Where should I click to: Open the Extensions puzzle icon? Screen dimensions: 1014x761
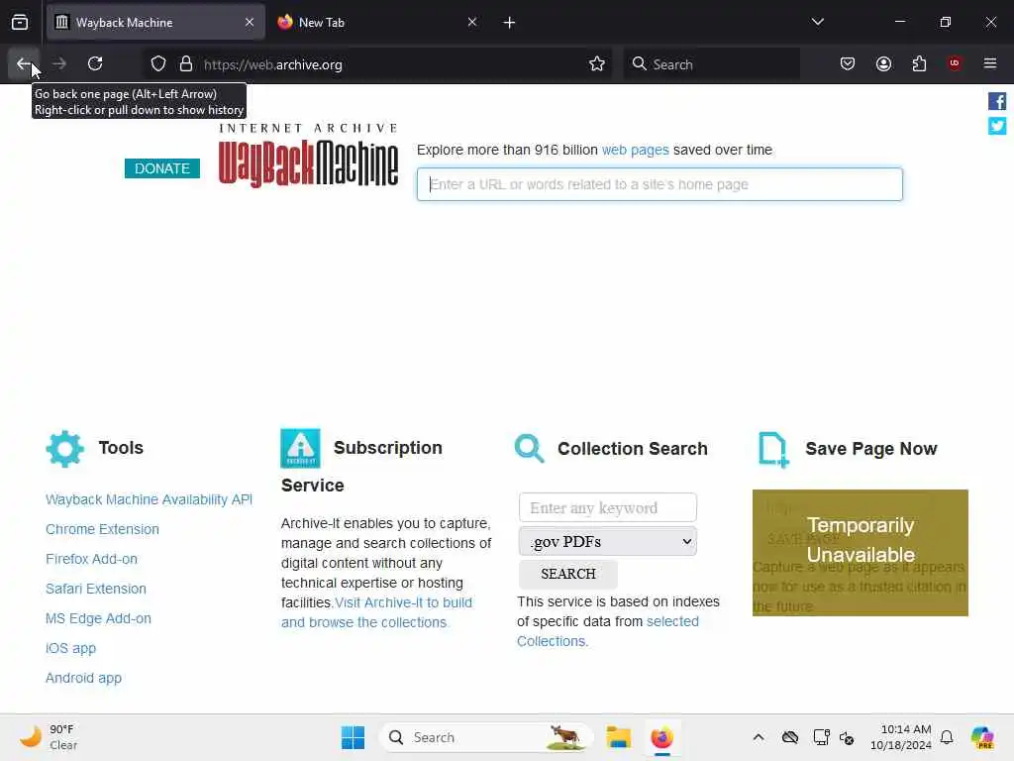[x=919, y=63]
